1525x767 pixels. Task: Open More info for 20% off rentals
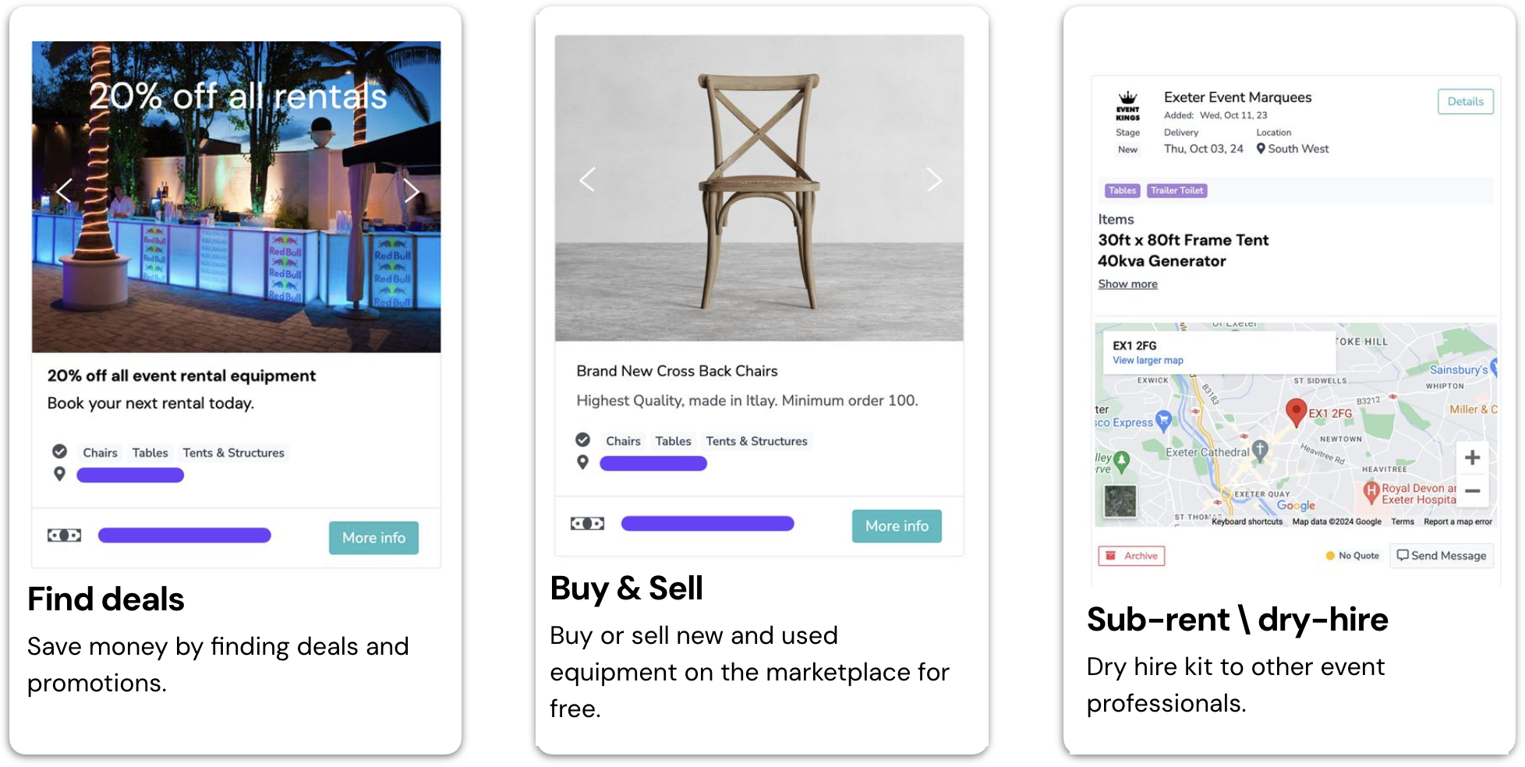point(373,538)
